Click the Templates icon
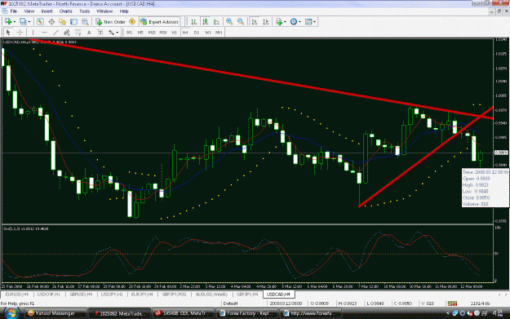 pos(308,22)
